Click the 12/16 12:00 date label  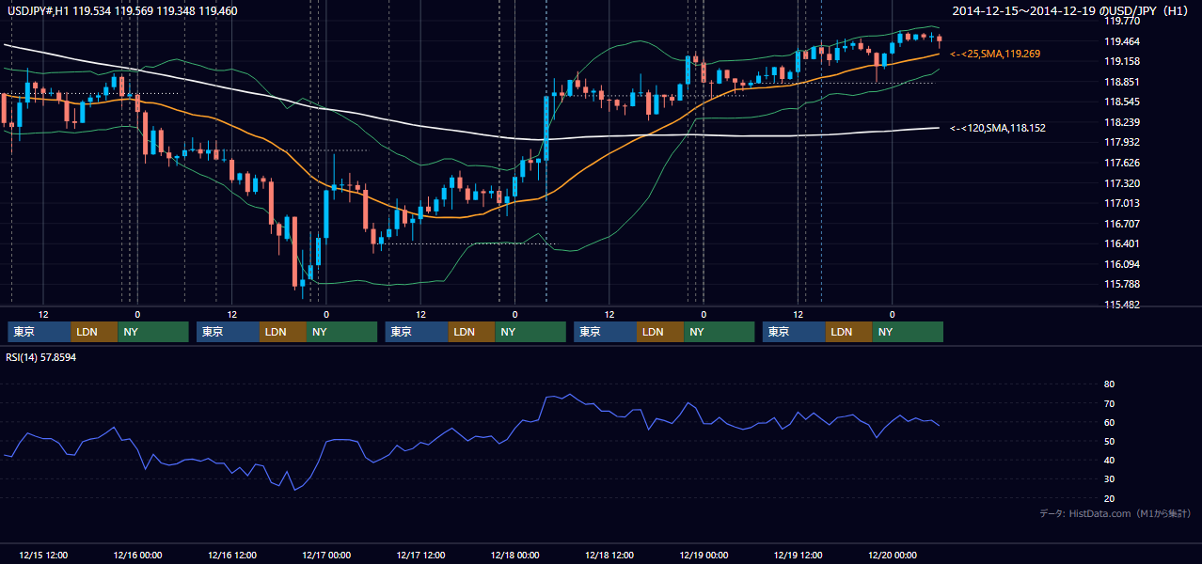(231, 555)
